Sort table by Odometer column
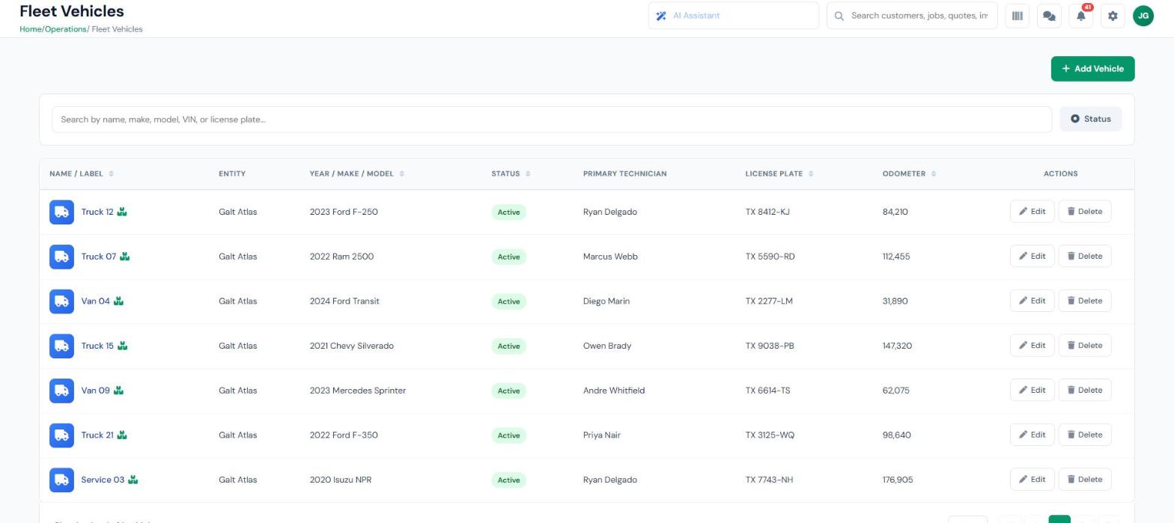1174x523 pixels. (909, 174)
